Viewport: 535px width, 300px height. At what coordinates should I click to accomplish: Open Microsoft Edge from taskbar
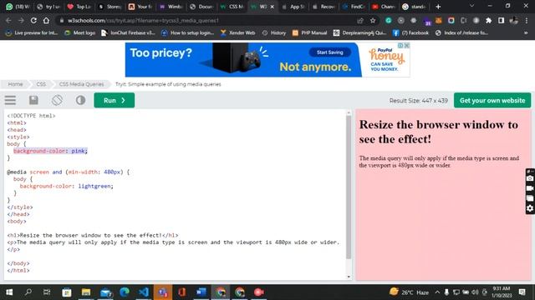click(x=125, y=292)
